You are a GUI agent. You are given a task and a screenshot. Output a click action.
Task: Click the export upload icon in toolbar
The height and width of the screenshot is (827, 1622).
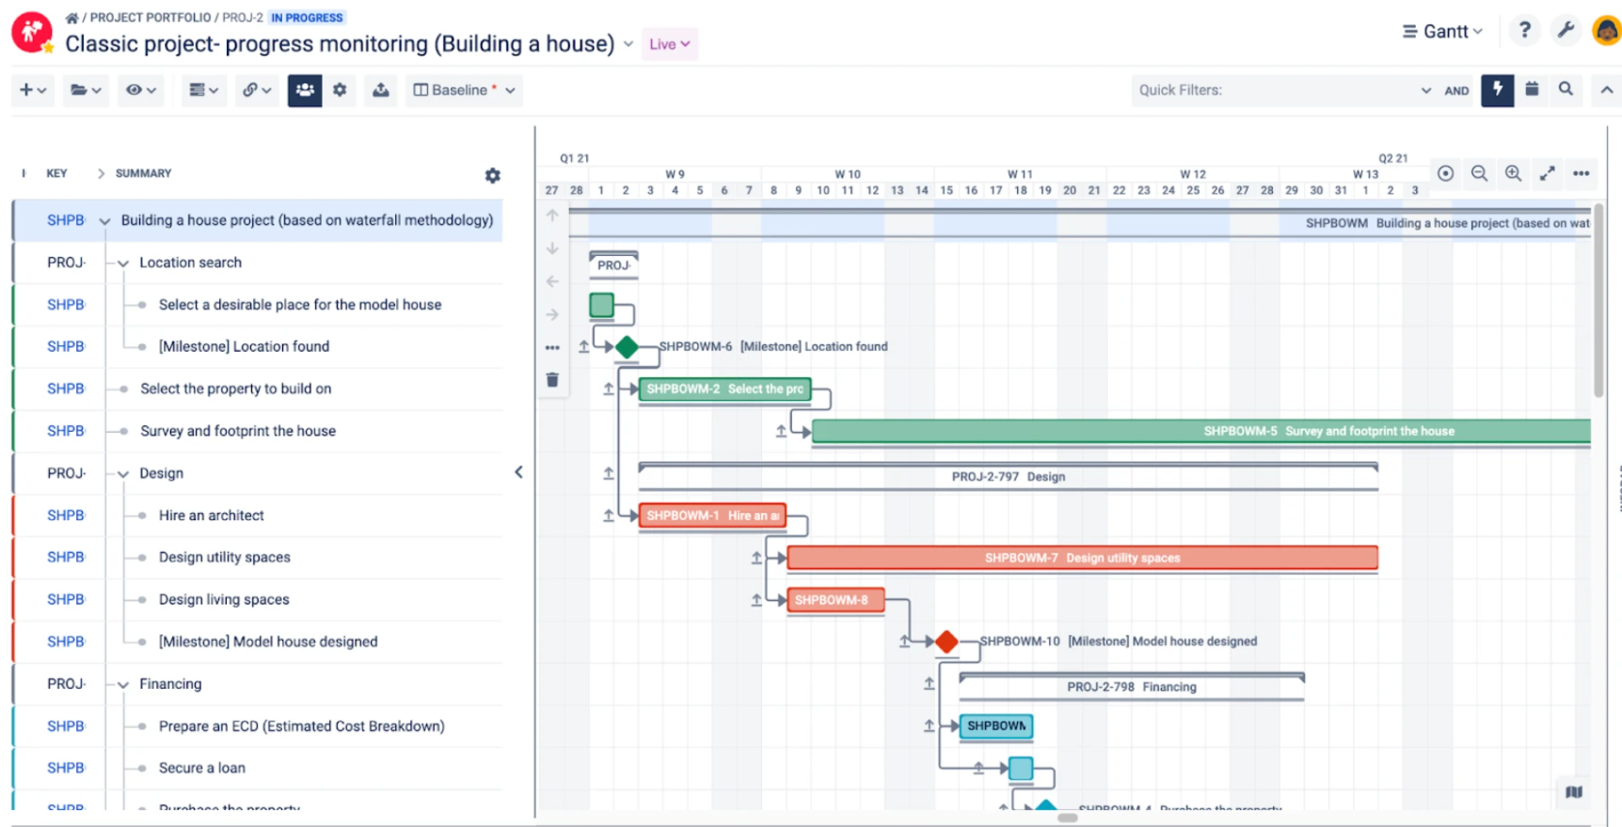[x=380, y=90]
